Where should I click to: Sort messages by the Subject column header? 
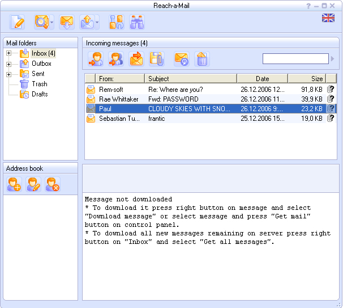[x=190, y=79]
